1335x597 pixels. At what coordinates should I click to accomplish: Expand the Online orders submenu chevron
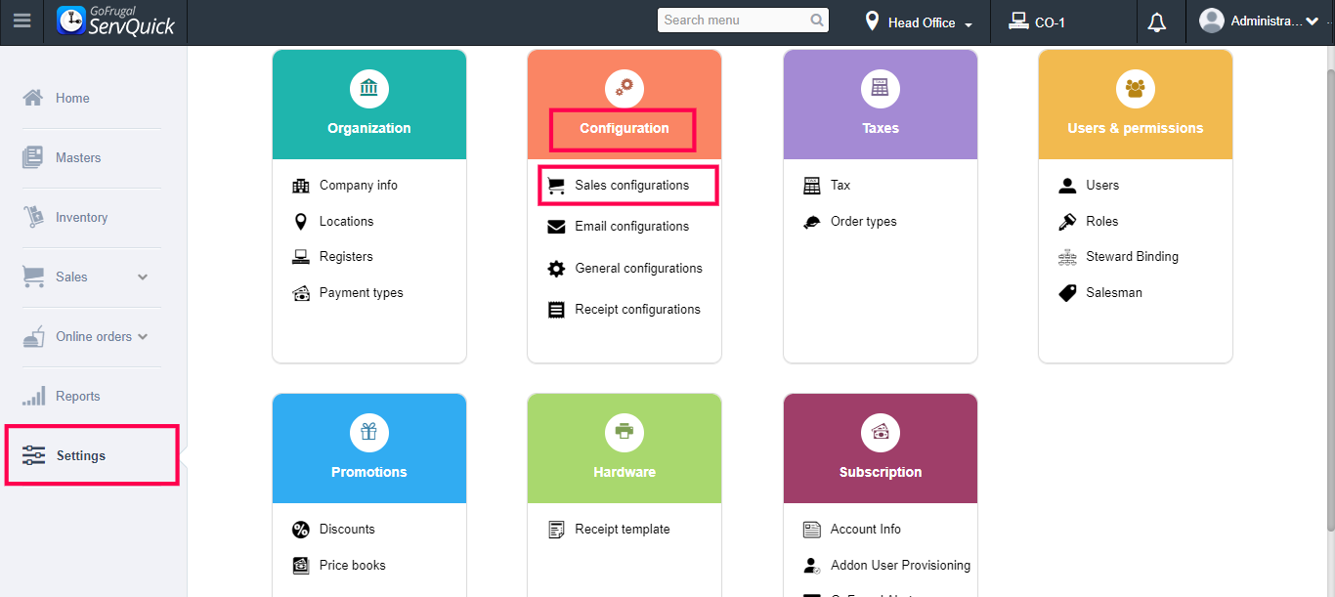pyautogui.click(x=143, y=337)
